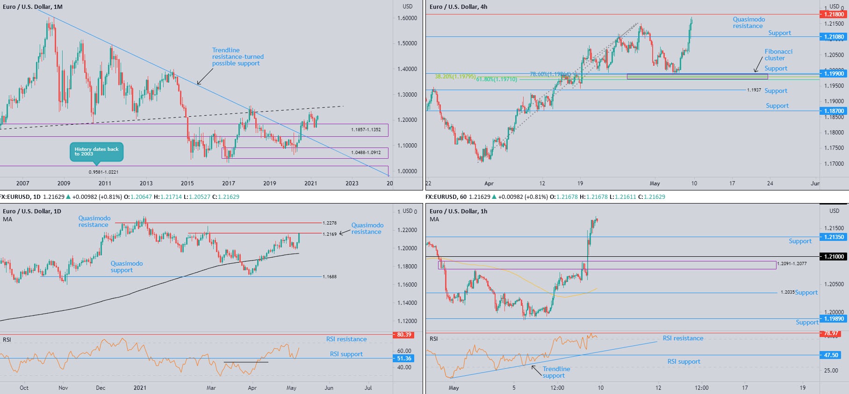Click the 'History dates back to 2003' callout

[x=96, y=152]
